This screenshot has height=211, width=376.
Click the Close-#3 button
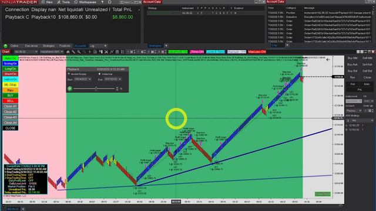(11, 117)
